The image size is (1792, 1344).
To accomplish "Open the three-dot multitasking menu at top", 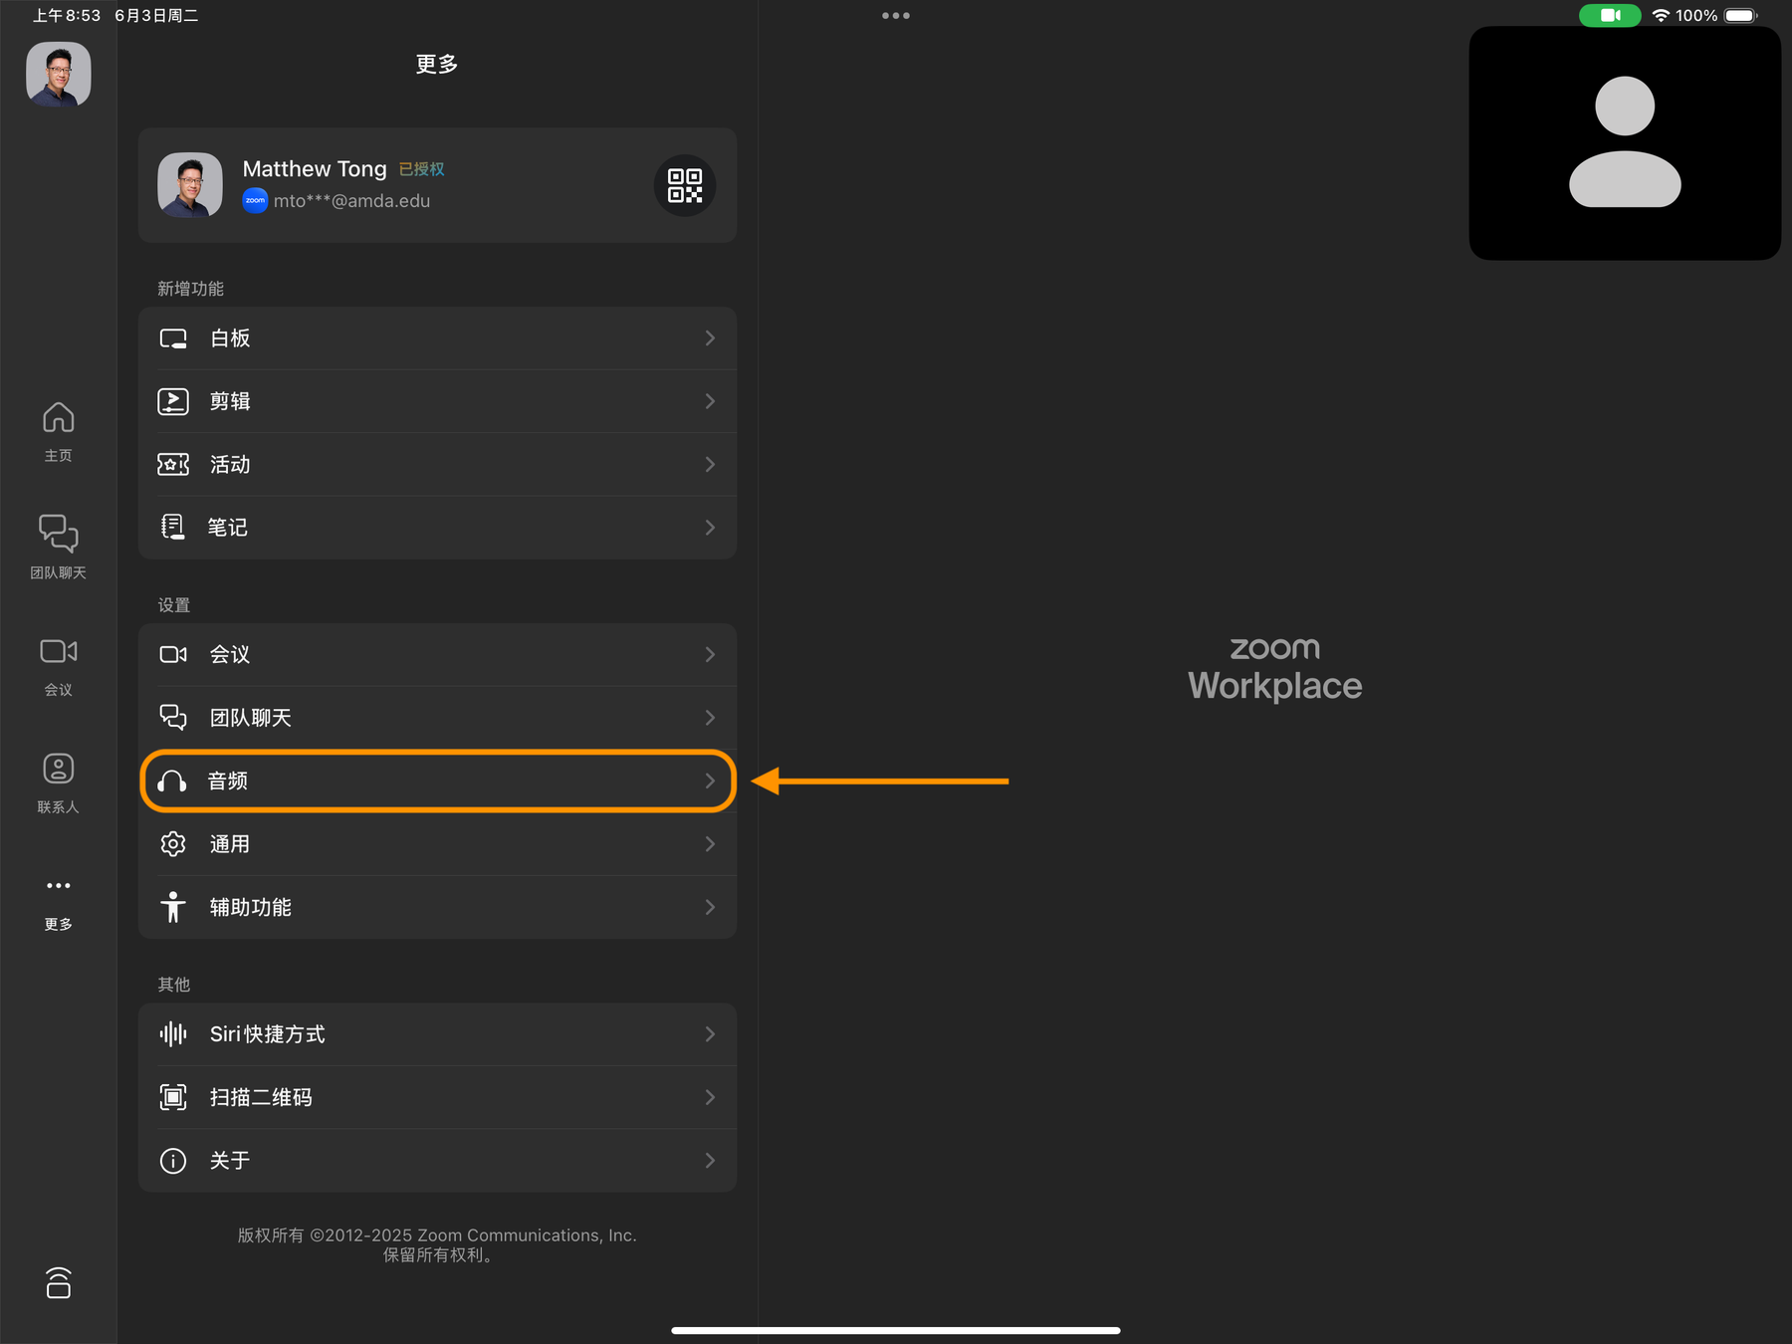I will pyautogui.click(x=895, y=16).
